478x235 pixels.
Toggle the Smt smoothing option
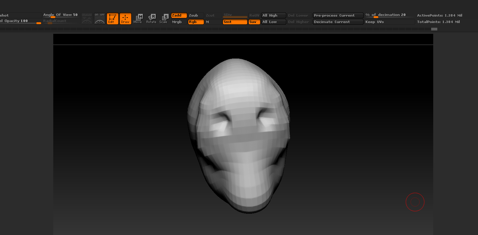click(x=235, y=22)
